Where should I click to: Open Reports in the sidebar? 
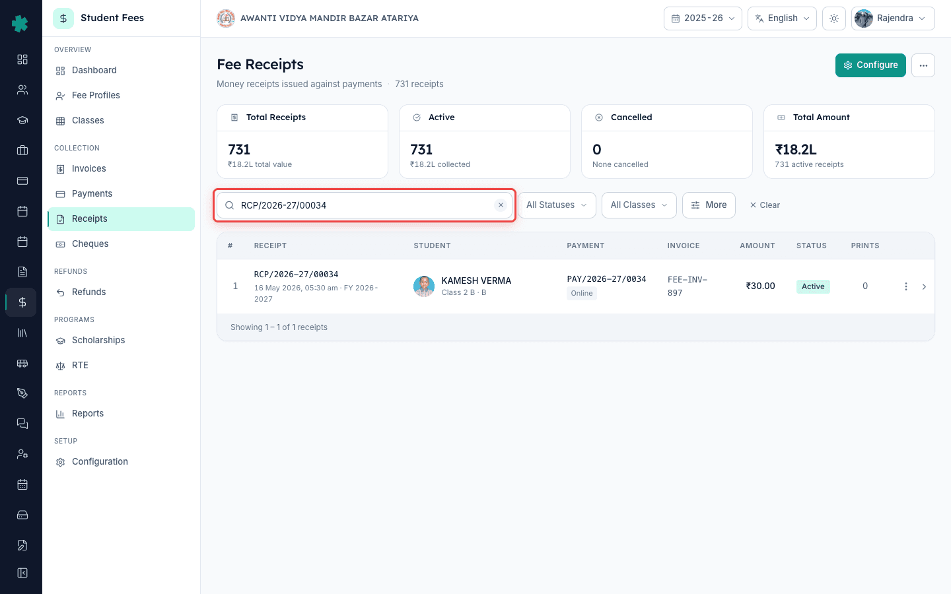(x=122, y=414)
